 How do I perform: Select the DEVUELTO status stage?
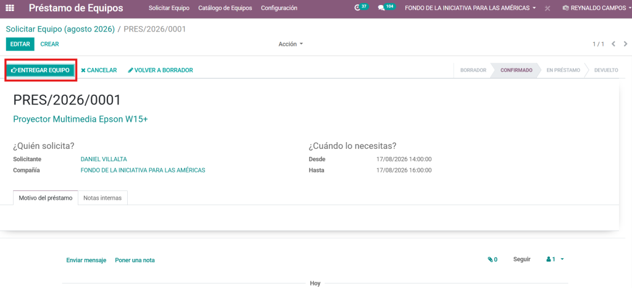606,70
